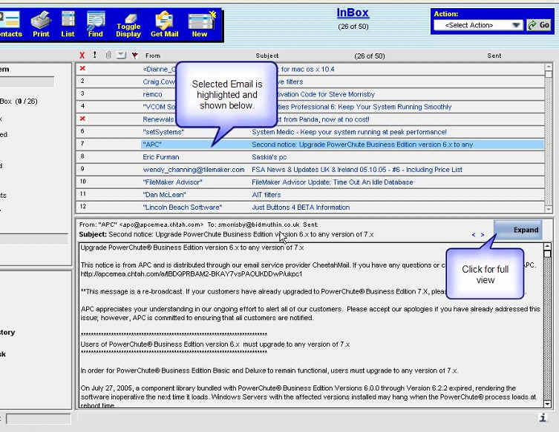Viewport: 559px width, 432px height.
Task: Click the Find toolbar icon
Action: (x=96, y=24)
